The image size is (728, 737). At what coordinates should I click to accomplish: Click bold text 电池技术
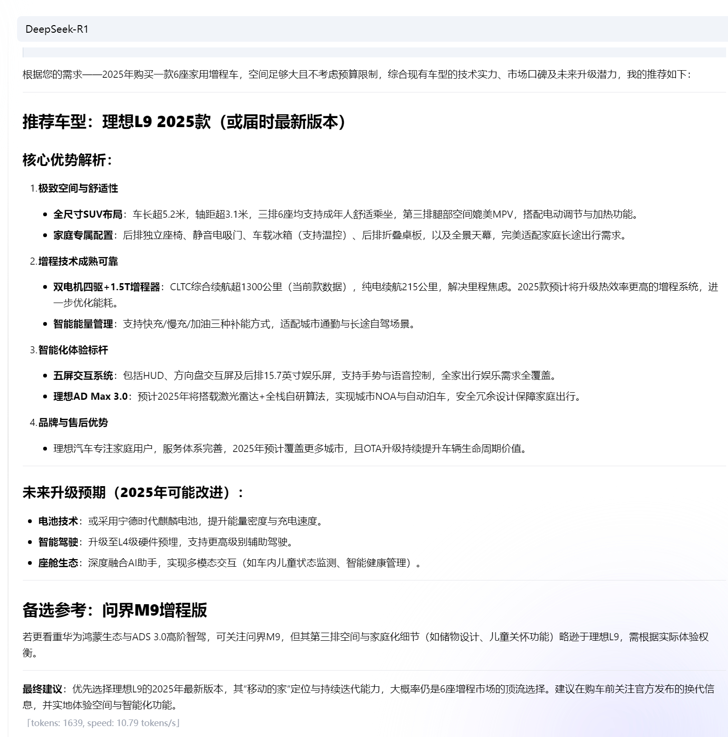click(x=58, y=521)
